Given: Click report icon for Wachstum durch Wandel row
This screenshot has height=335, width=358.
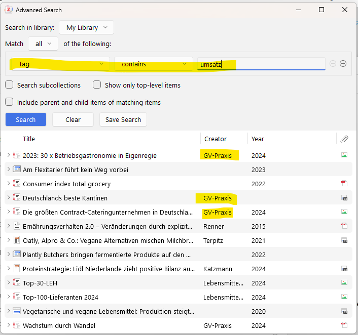Looking at the screenshot, I should 16,325.
